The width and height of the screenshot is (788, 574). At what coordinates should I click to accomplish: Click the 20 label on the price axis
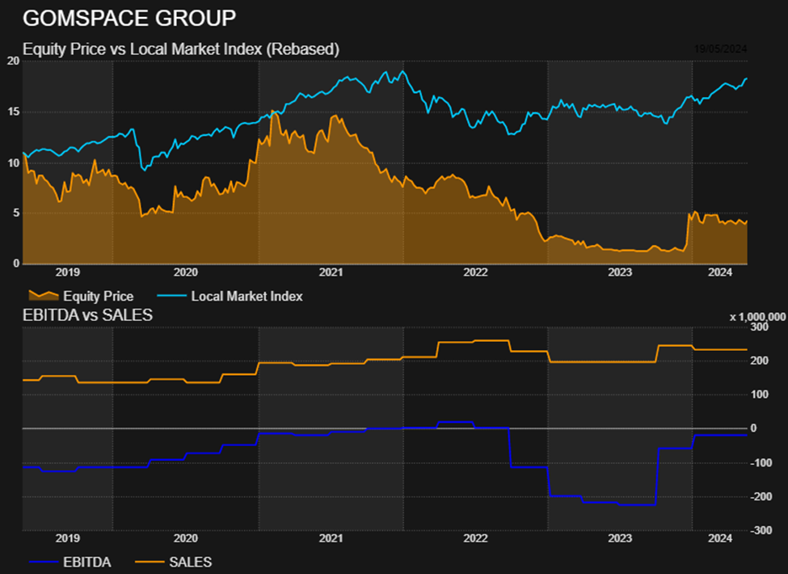[x=12, y=61]
